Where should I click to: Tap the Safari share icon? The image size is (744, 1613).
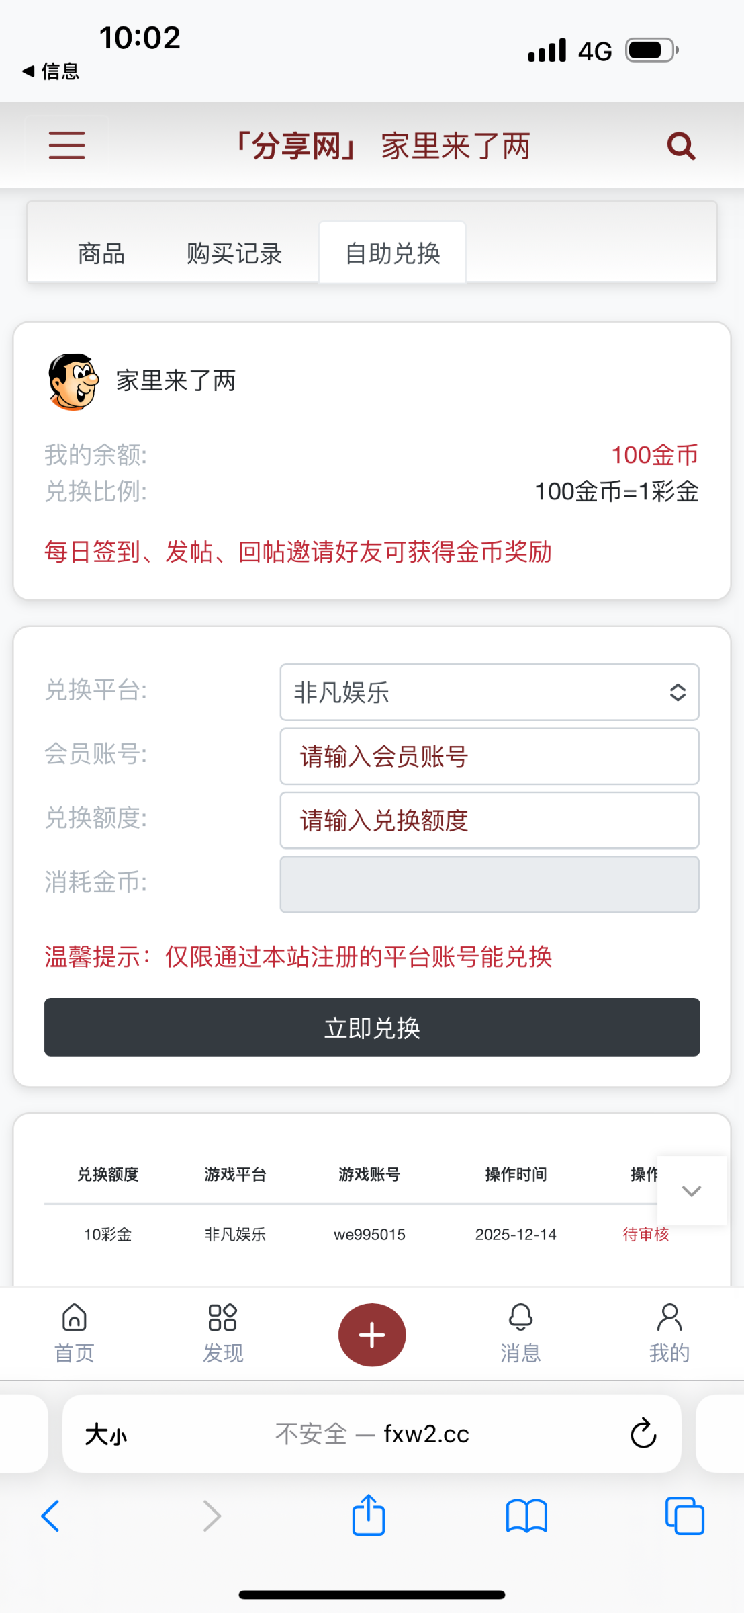[369, 1516]
